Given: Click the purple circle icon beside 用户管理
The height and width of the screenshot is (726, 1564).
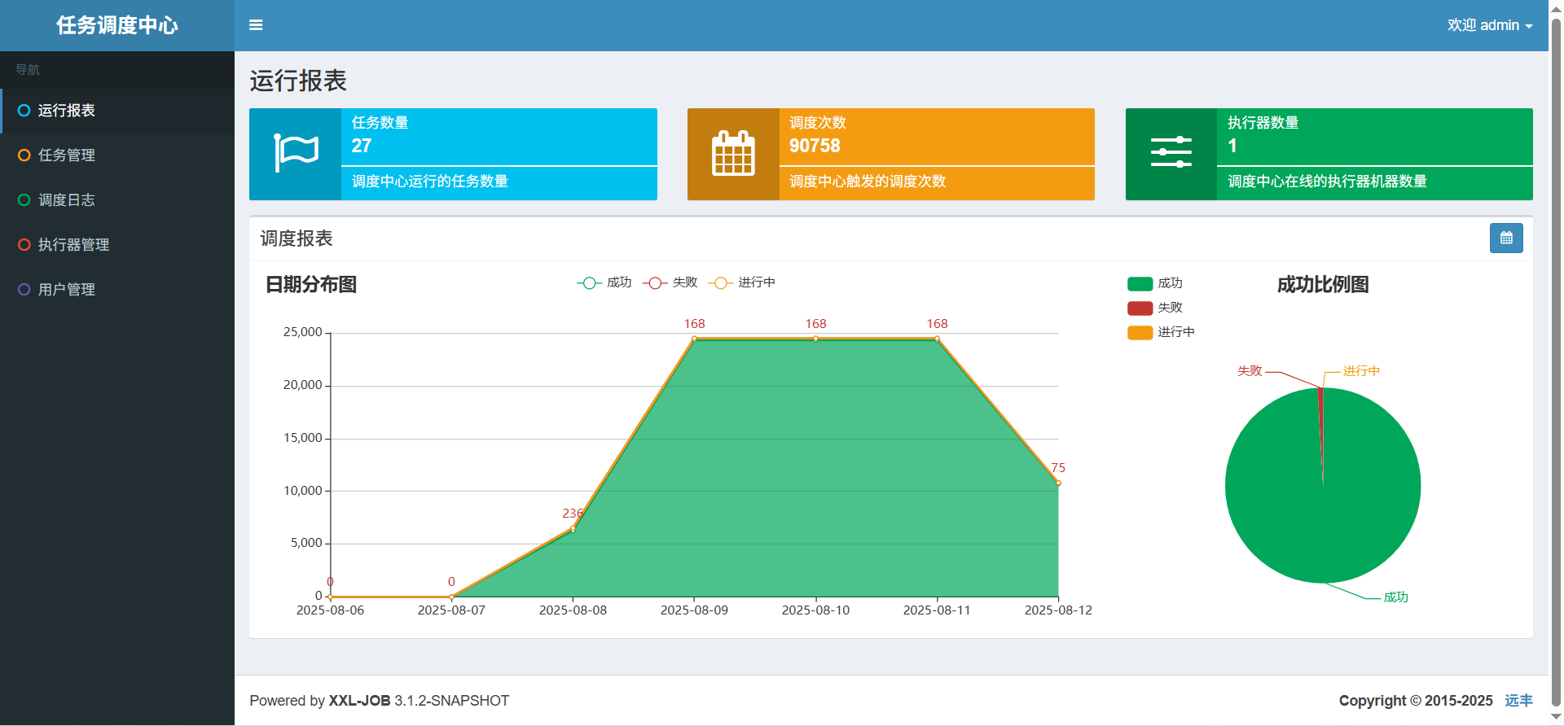Looking at the screenshot, I should tap(24, 290).
